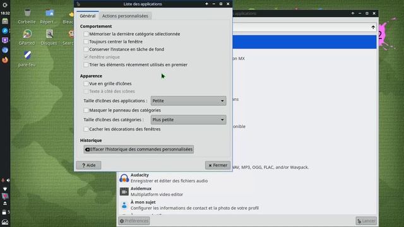Switch to Actions personnalisées tab
The height and width of the screenshot is (227, 404).
pos(125,16)
